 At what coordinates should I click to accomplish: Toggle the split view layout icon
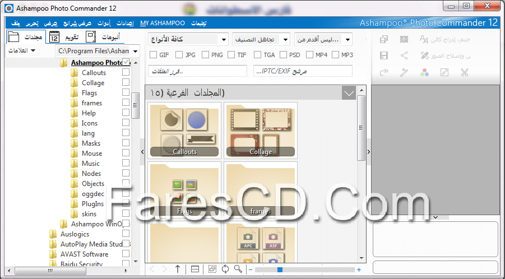tap(195, 269)
